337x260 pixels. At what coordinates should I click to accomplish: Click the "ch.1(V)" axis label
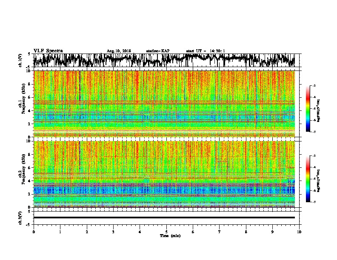(20, 60)
